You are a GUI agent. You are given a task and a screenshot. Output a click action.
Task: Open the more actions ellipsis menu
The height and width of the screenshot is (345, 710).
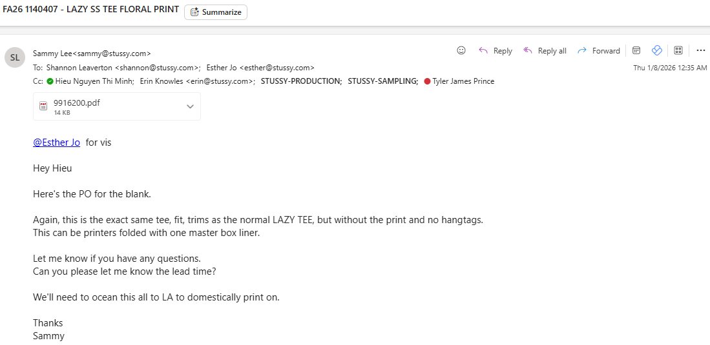(x=700, y=50)
